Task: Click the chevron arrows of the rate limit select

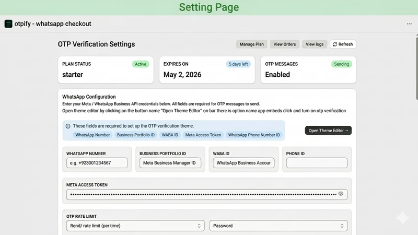Action: click(x=199, y=226)
